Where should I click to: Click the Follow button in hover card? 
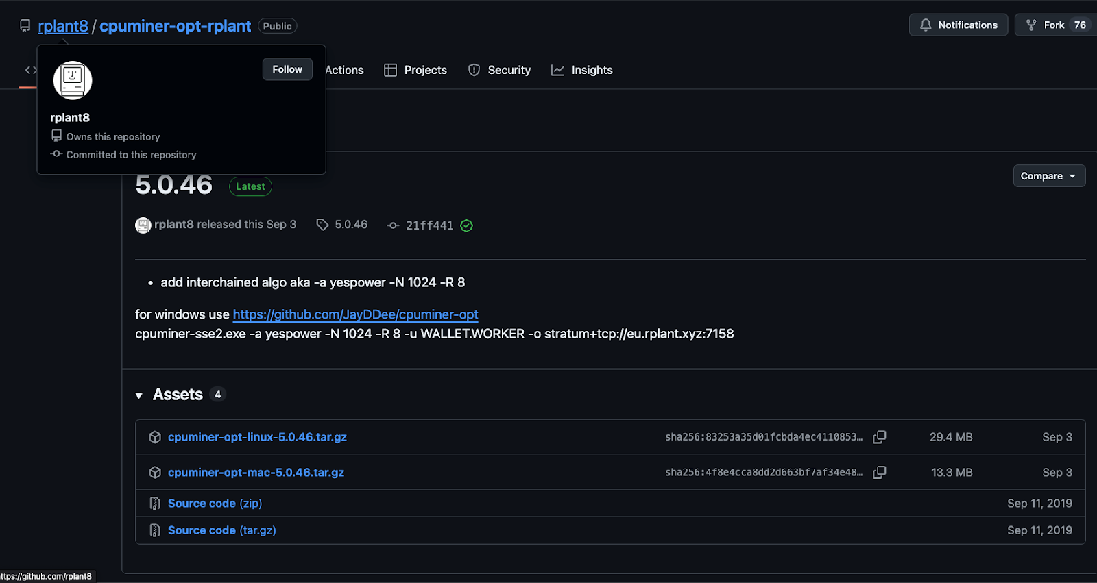287,69
